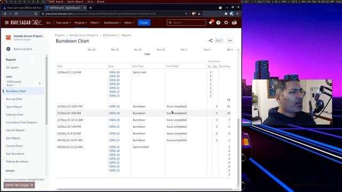The width and height of the screenshot is (342, 192).
Task: Open the Jira settings gear icon
Action: (x=226, y=22)
